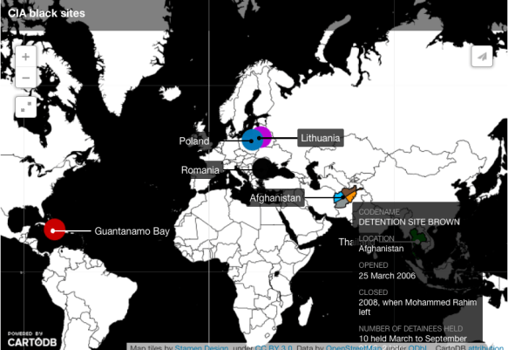This screenshot has width=508, height=350.
Task: Click the Lithuania label
Action: pyautogui.click(x=321, y=138)
